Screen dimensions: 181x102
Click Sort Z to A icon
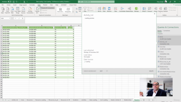click(x=77, y=12)
